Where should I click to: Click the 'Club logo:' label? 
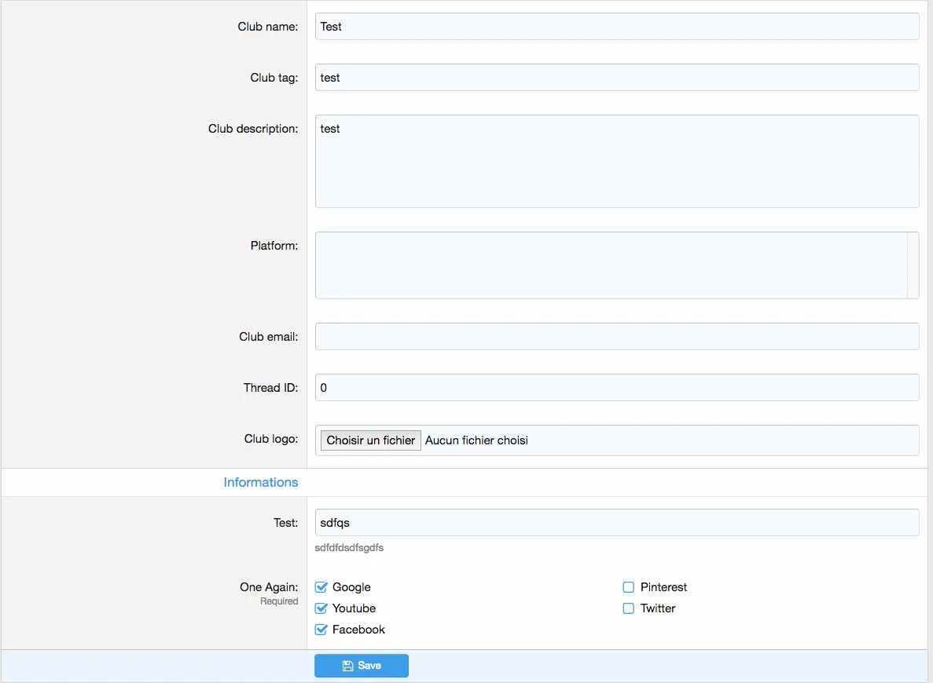click(270, 439)
